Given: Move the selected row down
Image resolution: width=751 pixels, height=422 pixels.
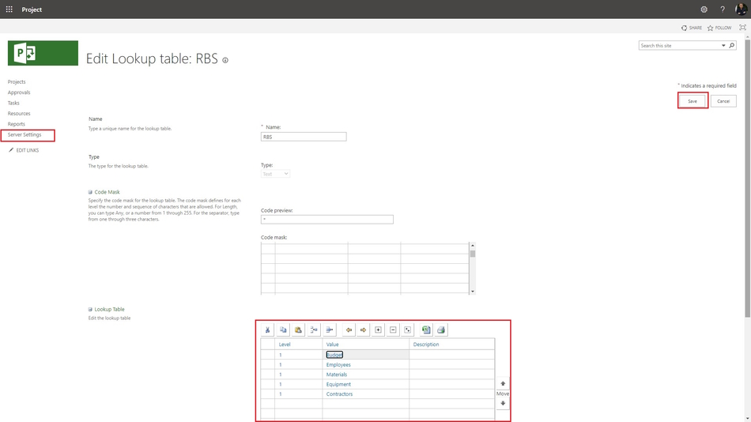Looking at the screenshot, I should [x=503, y=403].
